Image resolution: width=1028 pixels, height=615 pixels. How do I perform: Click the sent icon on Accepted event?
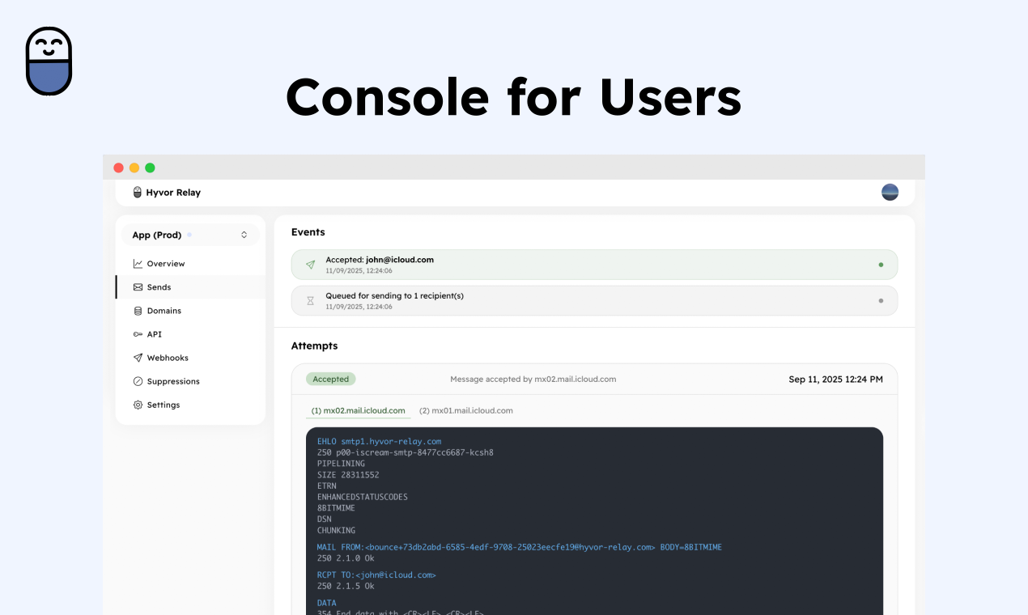tap(310, 265)
